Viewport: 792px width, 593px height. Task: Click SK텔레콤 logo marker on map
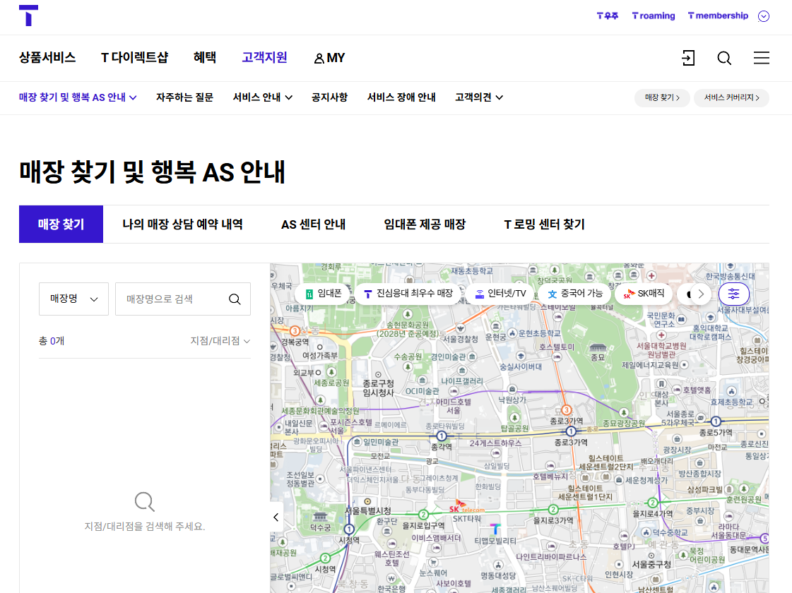[466, 507]
